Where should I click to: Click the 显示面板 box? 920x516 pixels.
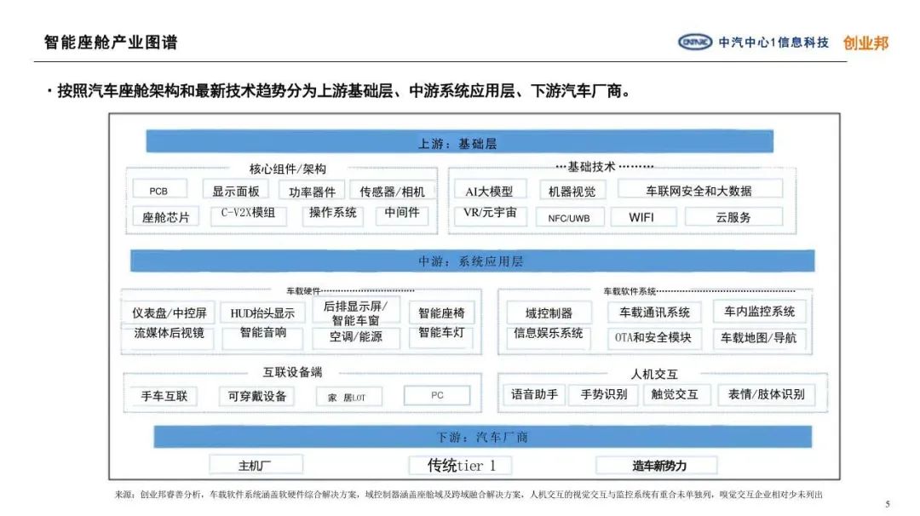235,191
